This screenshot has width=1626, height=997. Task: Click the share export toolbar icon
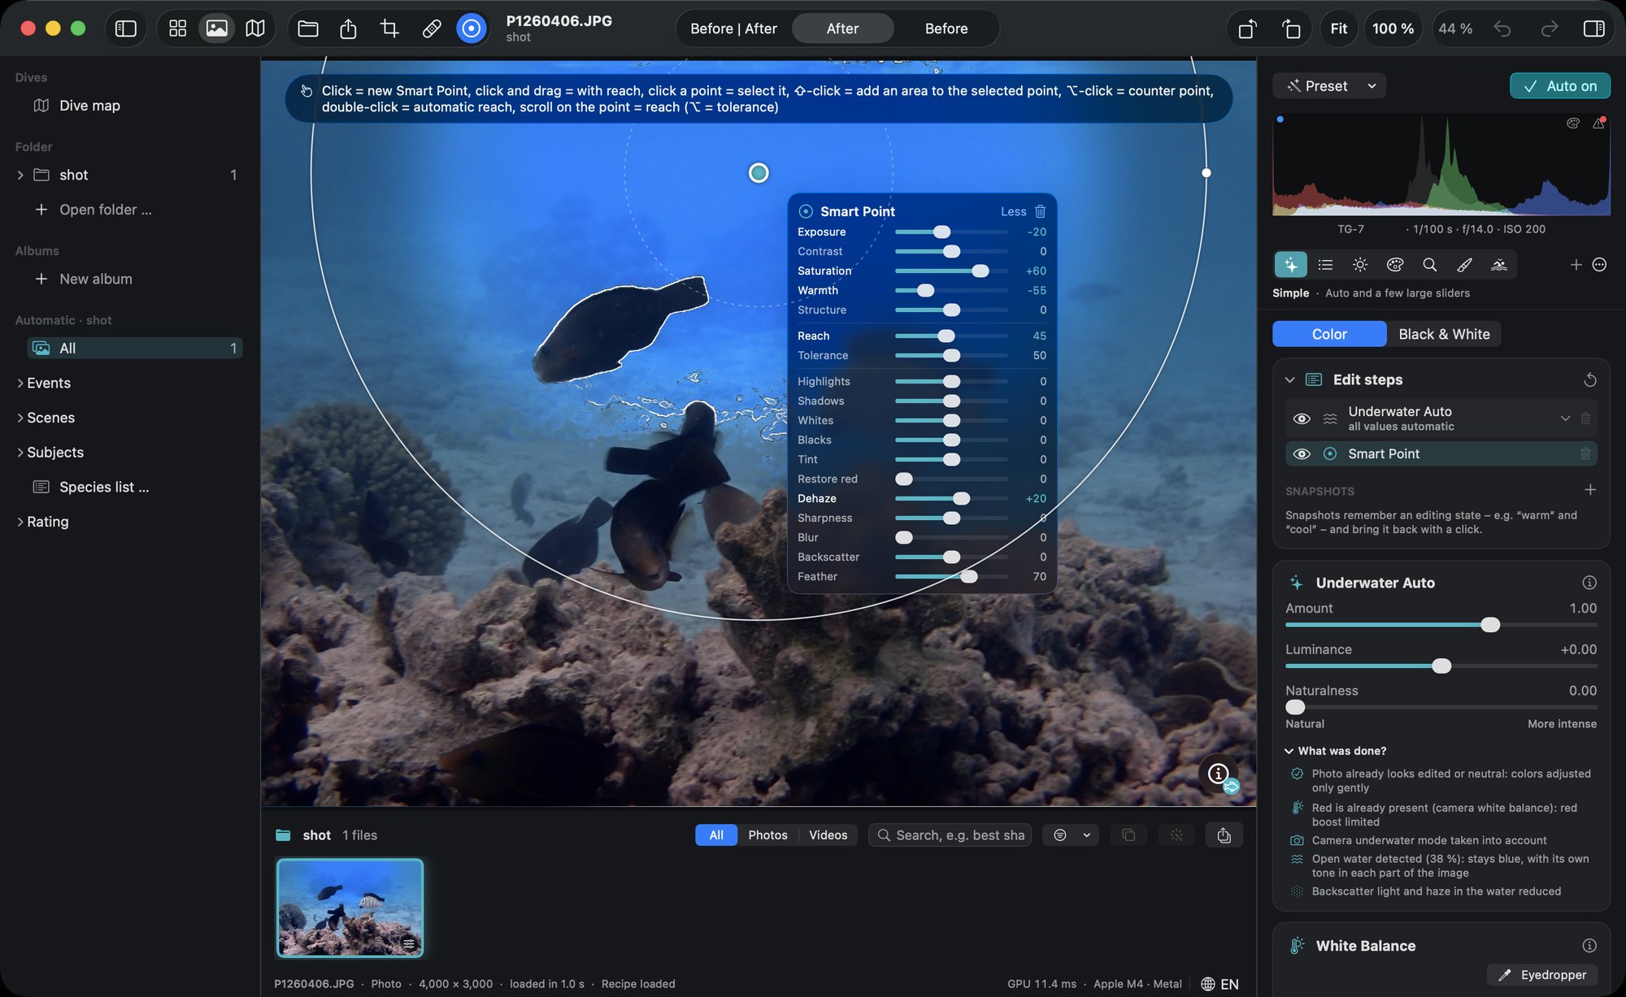[348, 28]
